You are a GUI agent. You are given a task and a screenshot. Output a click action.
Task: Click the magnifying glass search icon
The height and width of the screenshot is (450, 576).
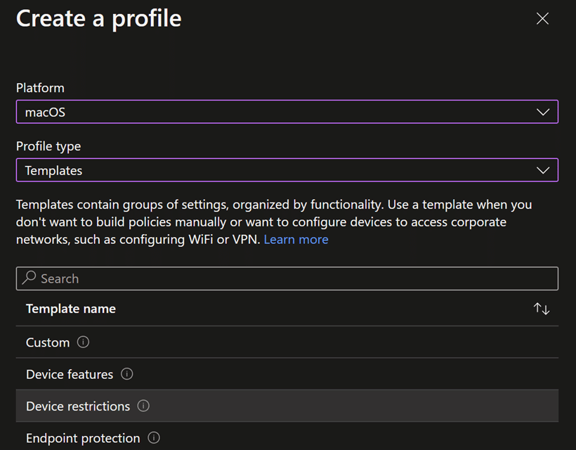(x=29, y=278)
